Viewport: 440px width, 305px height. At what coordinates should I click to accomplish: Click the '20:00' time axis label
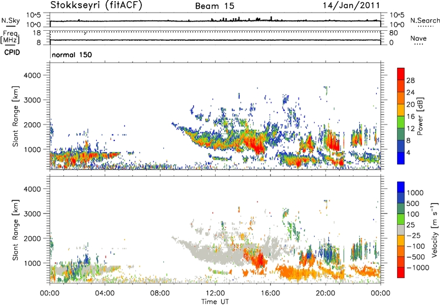[x=326, y=293]
